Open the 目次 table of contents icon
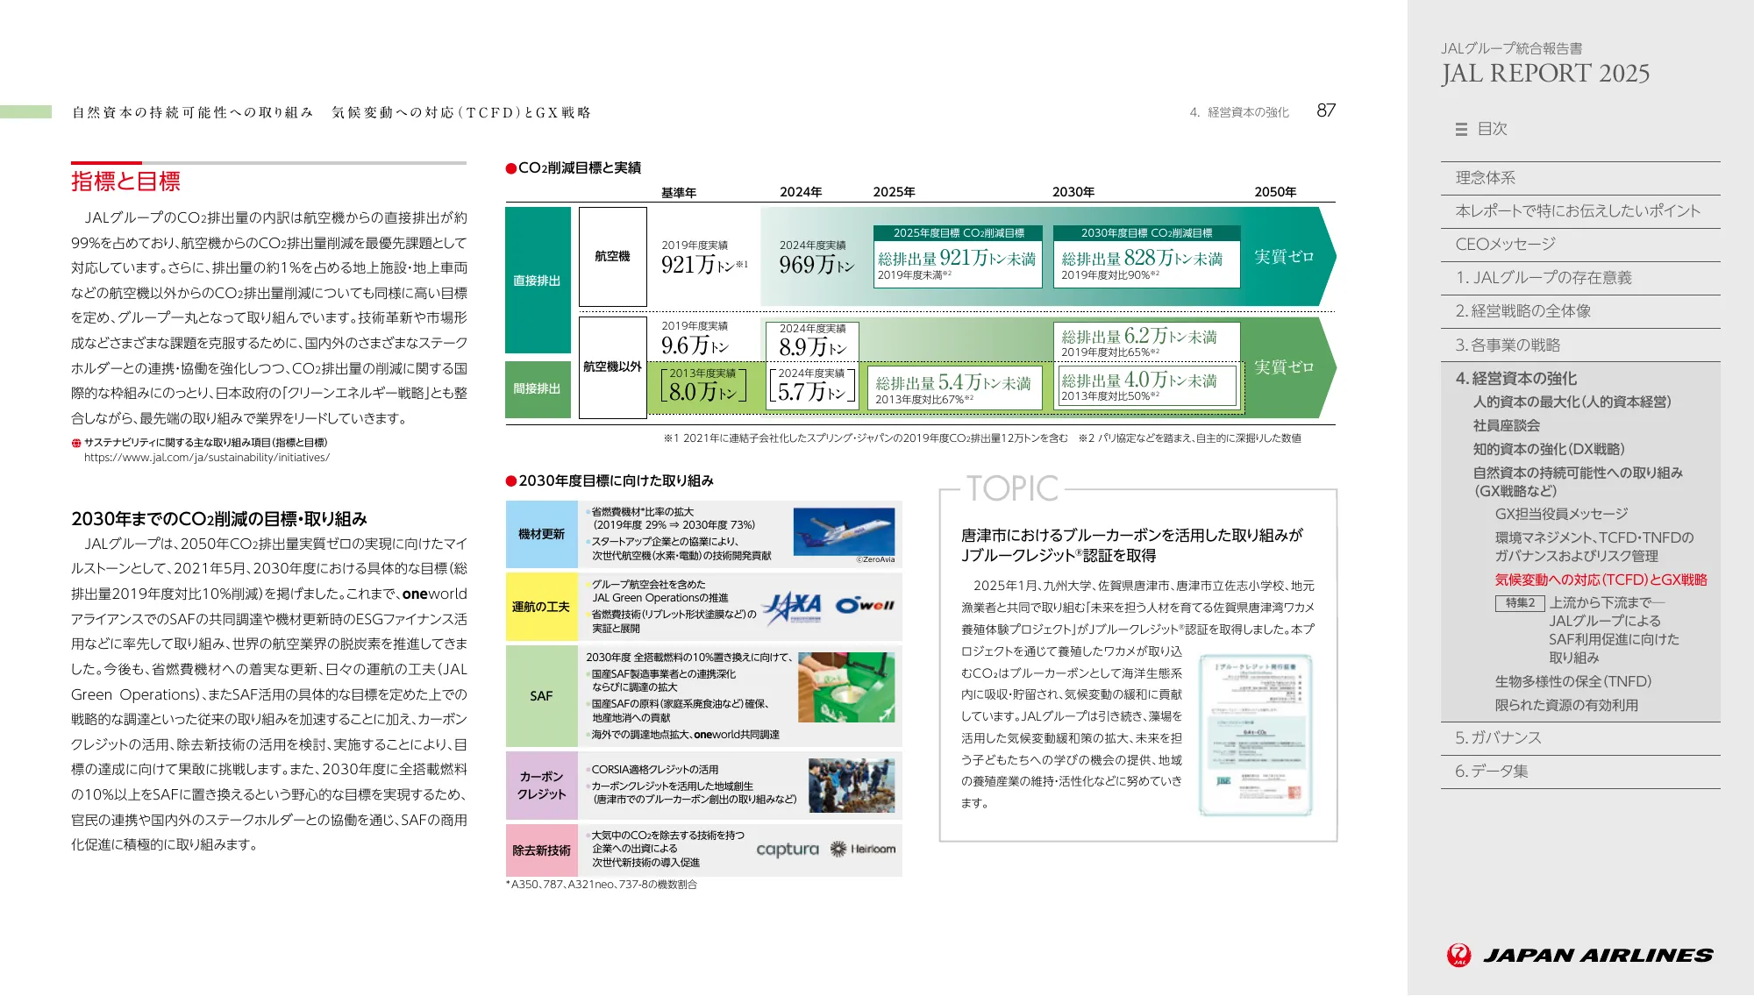 click(x=1461, y=129)
